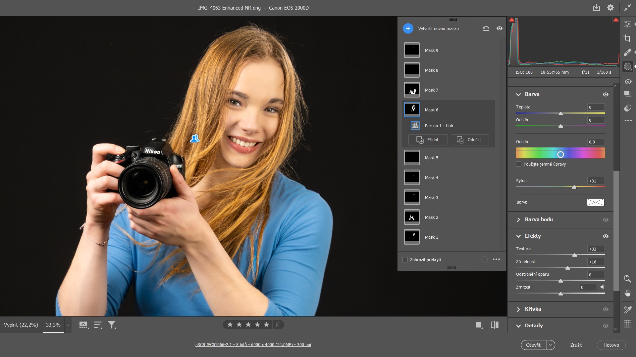636x357 pixels.
Task: Click the blue plus create mask icon
Action: point(408,28)
